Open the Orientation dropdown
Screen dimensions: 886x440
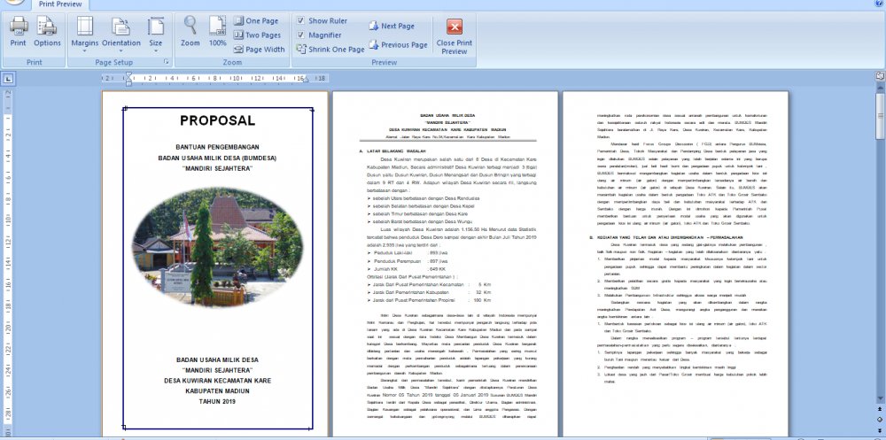(120, 34)
